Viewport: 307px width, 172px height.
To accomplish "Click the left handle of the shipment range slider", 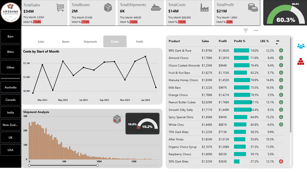I will click(x=29, y=165).
